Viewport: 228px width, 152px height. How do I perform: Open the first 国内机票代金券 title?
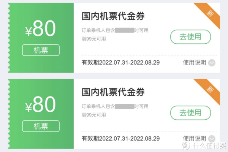(113, 16)
